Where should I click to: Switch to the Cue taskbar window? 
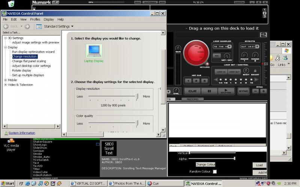(165, 184)
